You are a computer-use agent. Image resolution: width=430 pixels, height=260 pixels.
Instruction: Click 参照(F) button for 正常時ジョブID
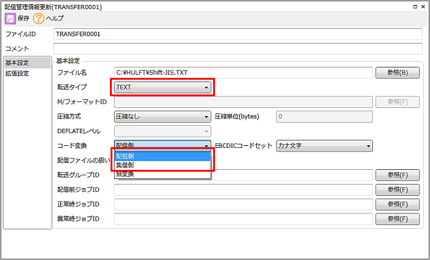pyautogui.click(x=397, y=204)
